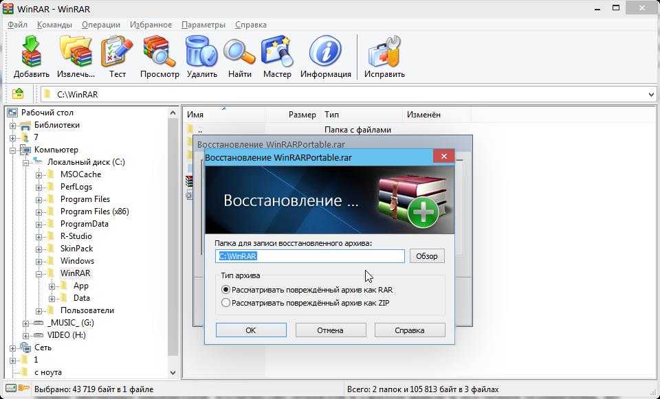This screenshot has width=660, height=399.
Task: Select the '..' parent folder row
Action: point(329,130)
